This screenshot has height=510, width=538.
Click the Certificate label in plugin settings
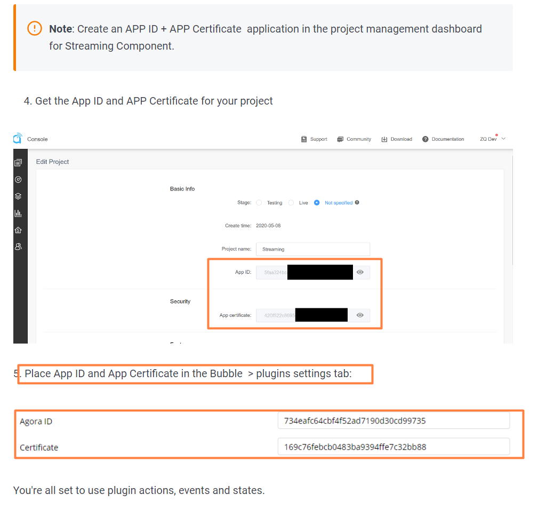tap(39, 447)
